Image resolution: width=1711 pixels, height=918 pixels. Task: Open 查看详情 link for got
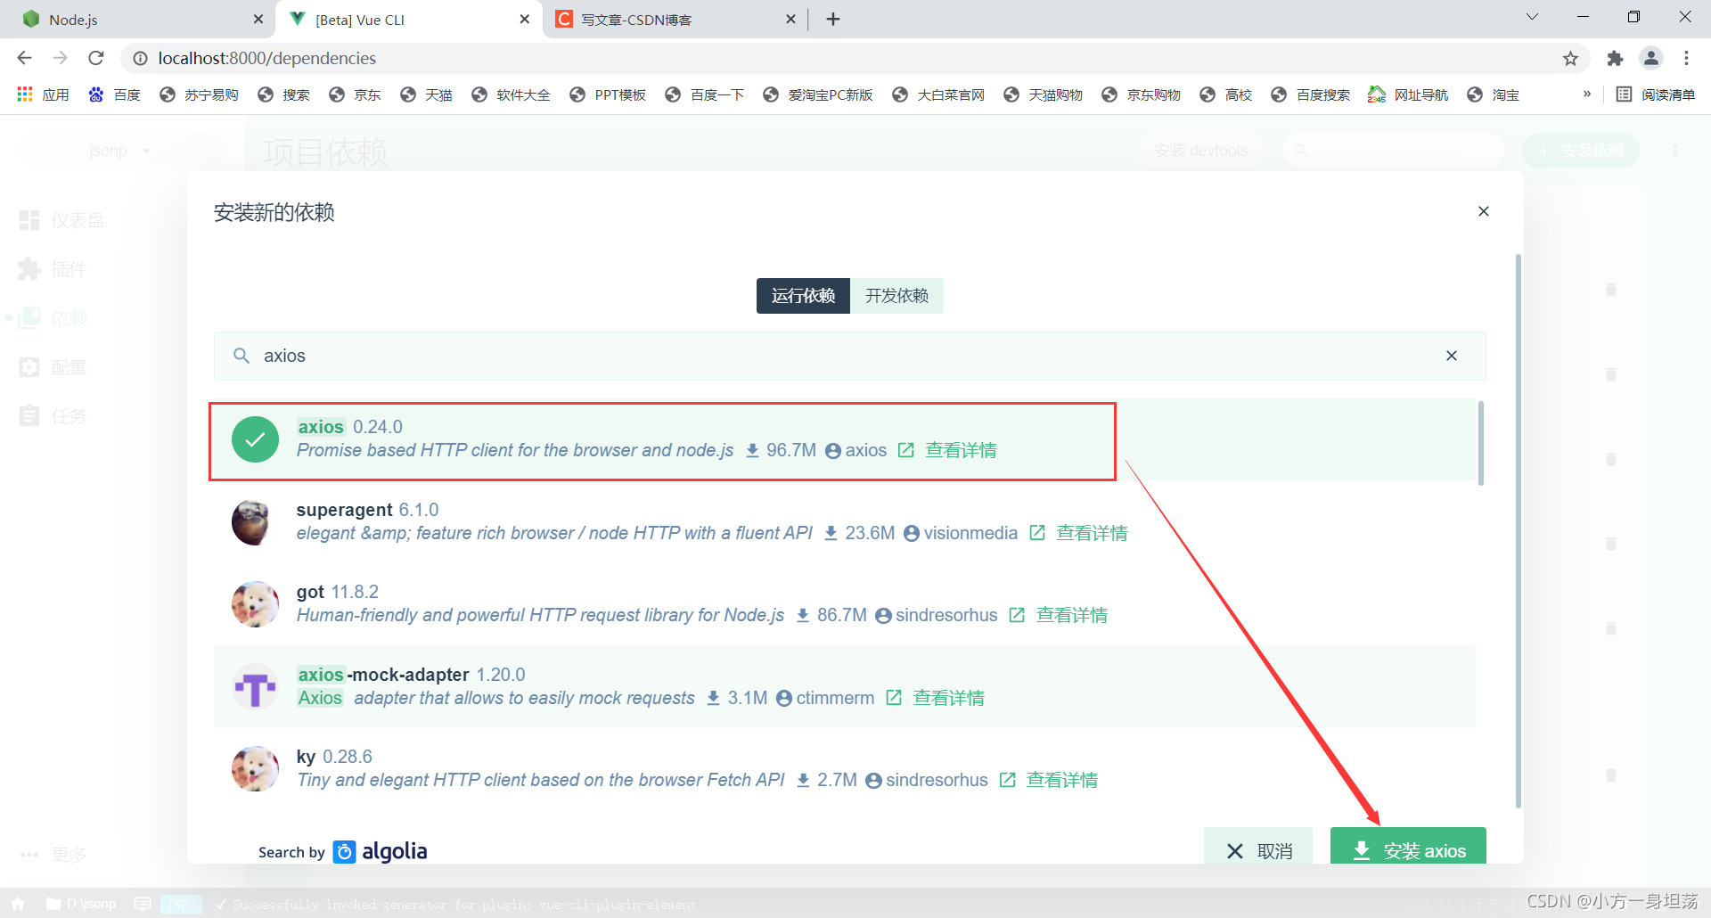point(1072,615)
